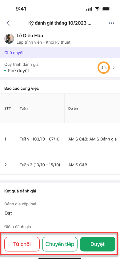Open the three-dot more options menu
This screenshot has height=261, width=120.
coord(111,23)
